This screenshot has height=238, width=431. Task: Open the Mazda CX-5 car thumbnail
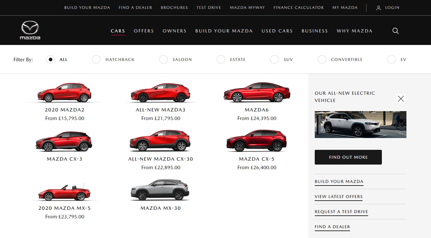click(x=256, y=141)
